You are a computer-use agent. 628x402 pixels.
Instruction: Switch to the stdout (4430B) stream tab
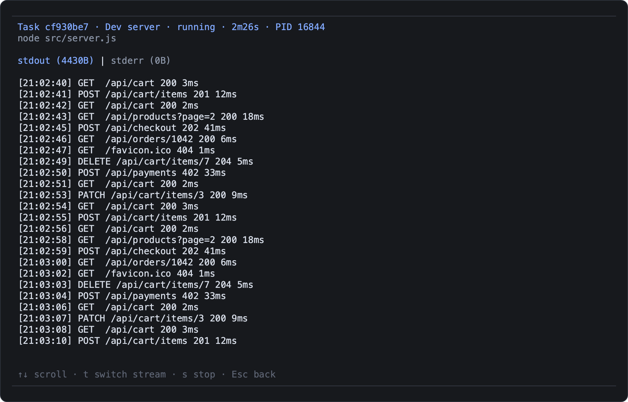(56, 61)
